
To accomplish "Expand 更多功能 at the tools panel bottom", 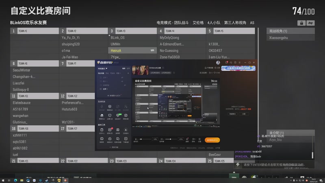I will click(114, 147).
